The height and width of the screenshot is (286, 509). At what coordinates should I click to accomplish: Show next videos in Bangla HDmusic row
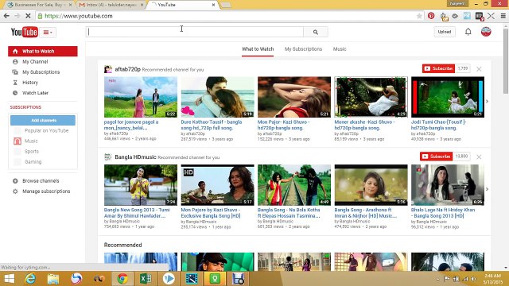click(x=487, y=189)
